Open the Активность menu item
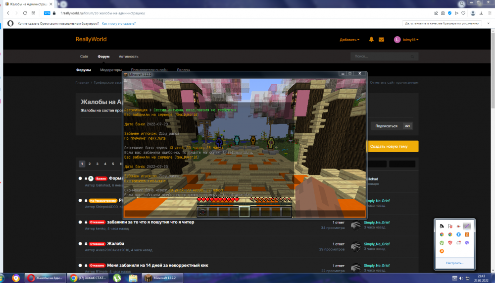 [x=129, y=57]
